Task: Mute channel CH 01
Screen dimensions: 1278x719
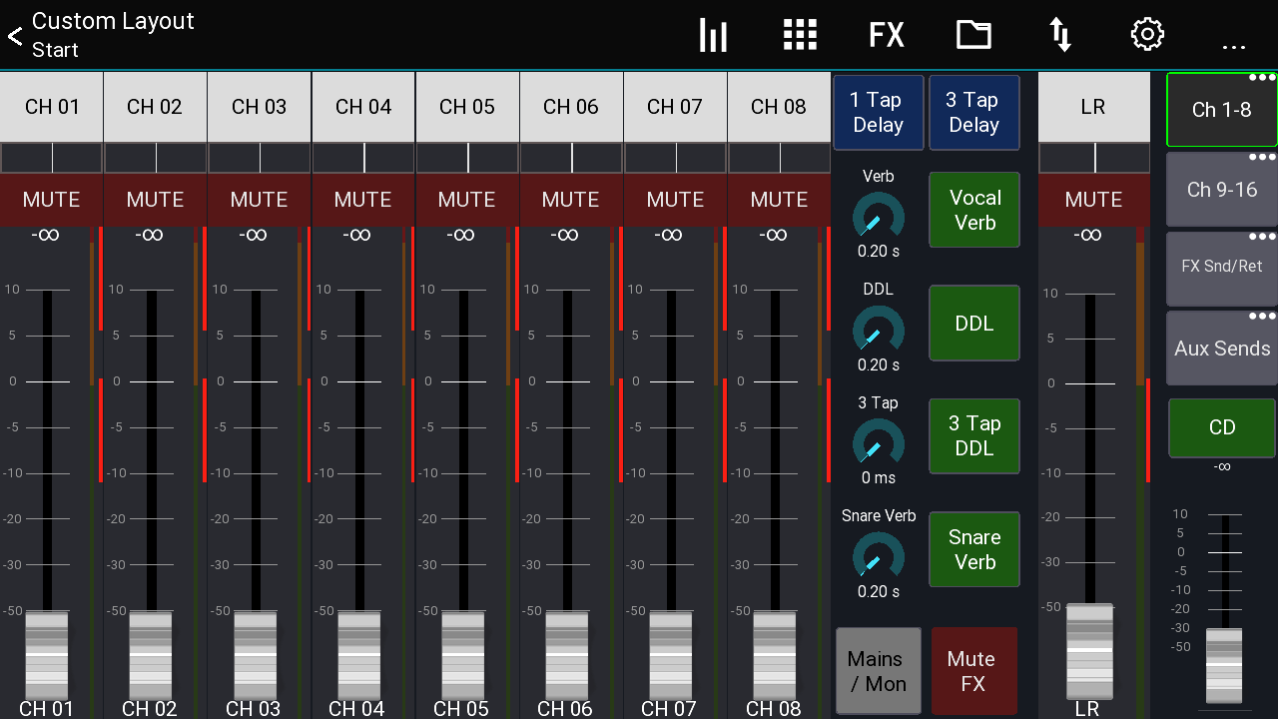Action: point(50,200)
